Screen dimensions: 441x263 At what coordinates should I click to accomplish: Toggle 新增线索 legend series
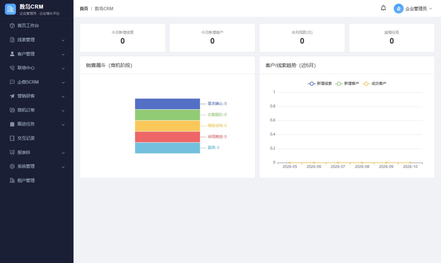click(320, 84)
